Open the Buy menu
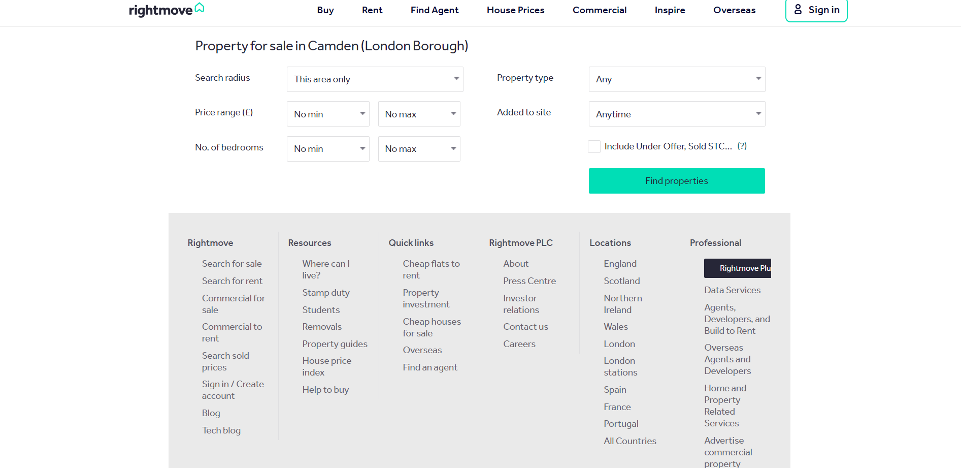961x468 pixels. pos(325,10)
